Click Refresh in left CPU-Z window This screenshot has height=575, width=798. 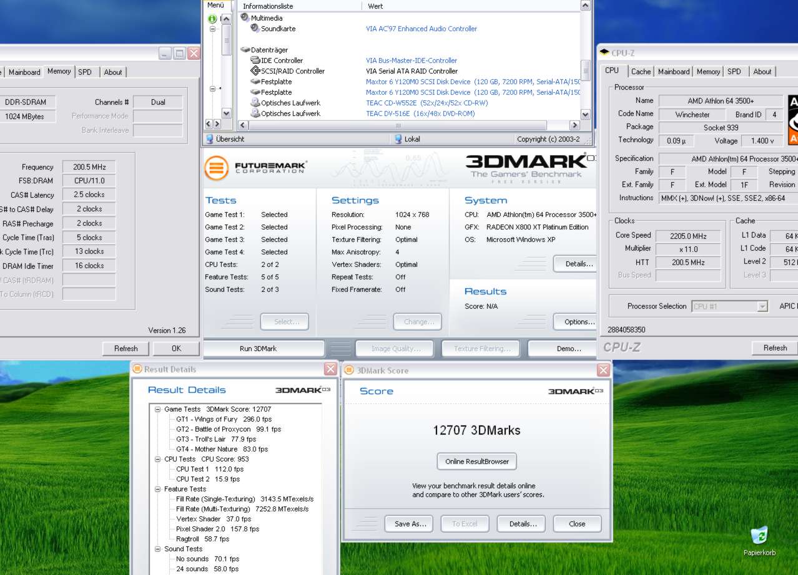(x=126, y=349)
